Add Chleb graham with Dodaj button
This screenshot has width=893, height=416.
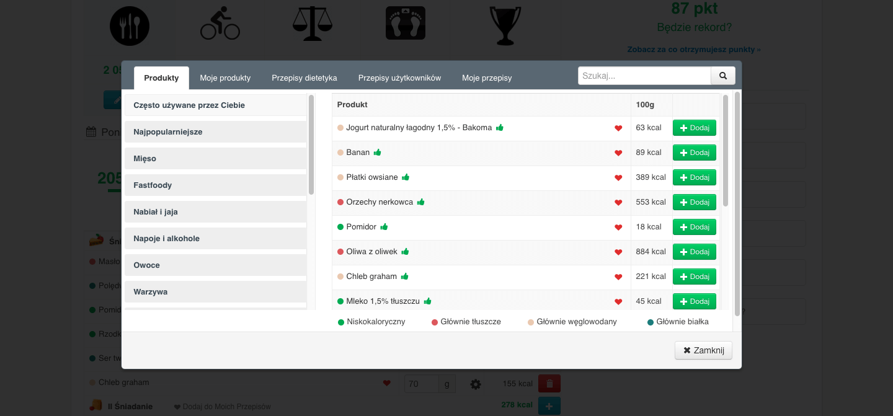pos(695,277)
